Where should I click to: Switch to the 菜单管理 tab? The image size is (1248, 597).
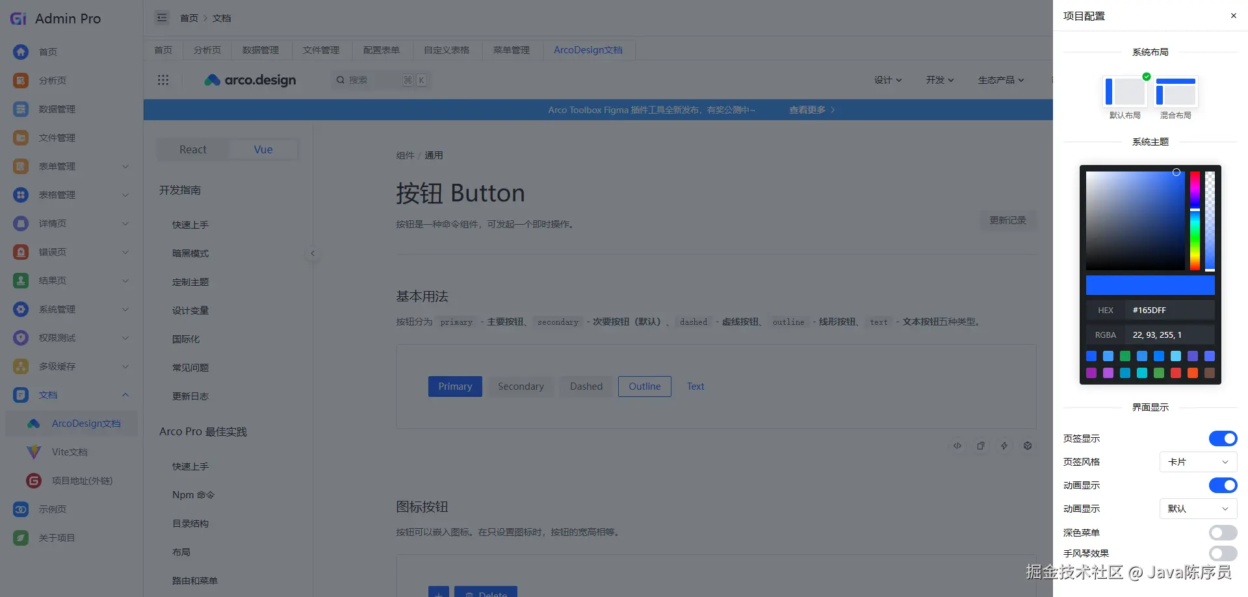[512, 50]
